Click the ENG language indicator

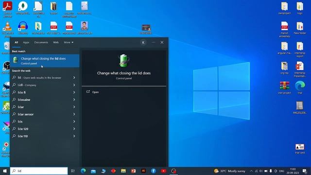pos(282,171)
